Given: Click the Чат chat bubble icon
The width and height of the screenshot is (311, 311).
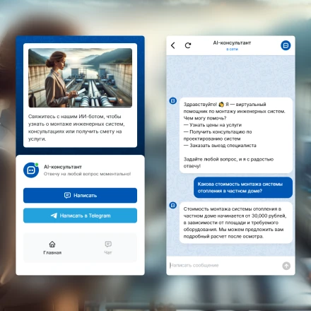Looking at the screenshot, I should tap(108, 244).
